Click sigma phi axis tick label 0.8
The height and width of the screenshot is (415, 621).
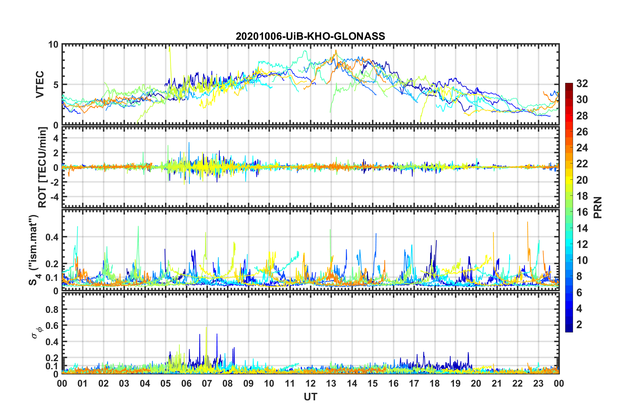click(52, 309)
